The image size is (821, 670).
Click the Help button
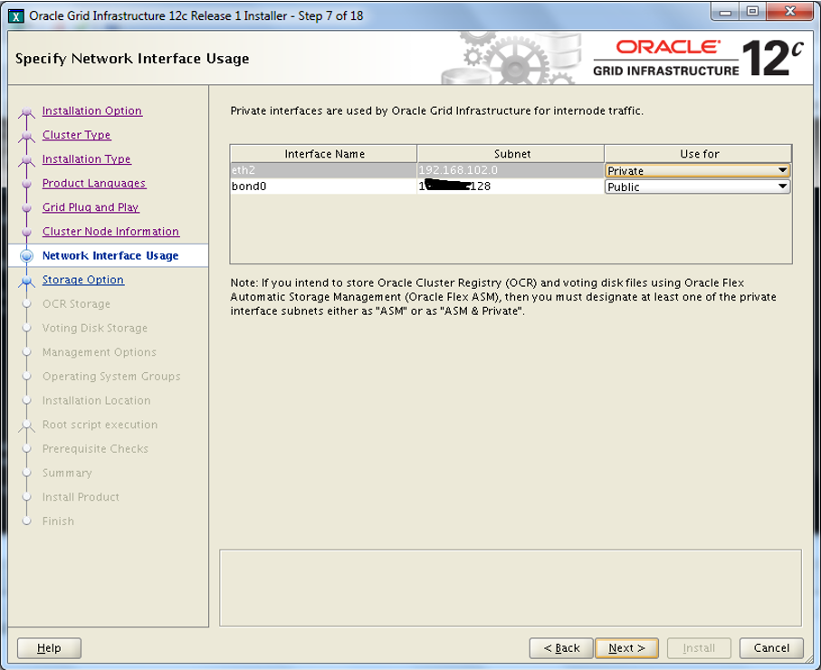(49, 648)
